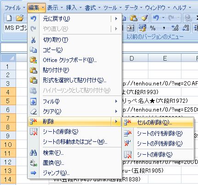This screenshot has height=185, width=198.
Task: Click cell with (六段R1993) text
Action: pos(140,92)
